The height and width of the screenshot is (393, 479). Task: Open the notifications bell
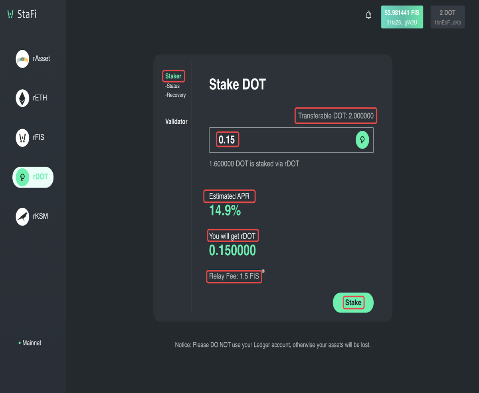[x=368, y=15]
